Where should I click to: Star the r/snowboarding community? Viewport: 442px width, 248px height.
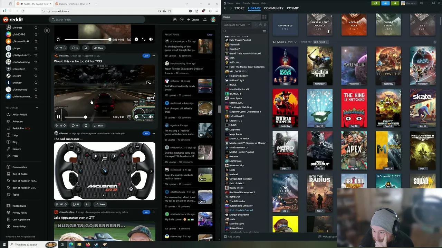pos(36,62)
